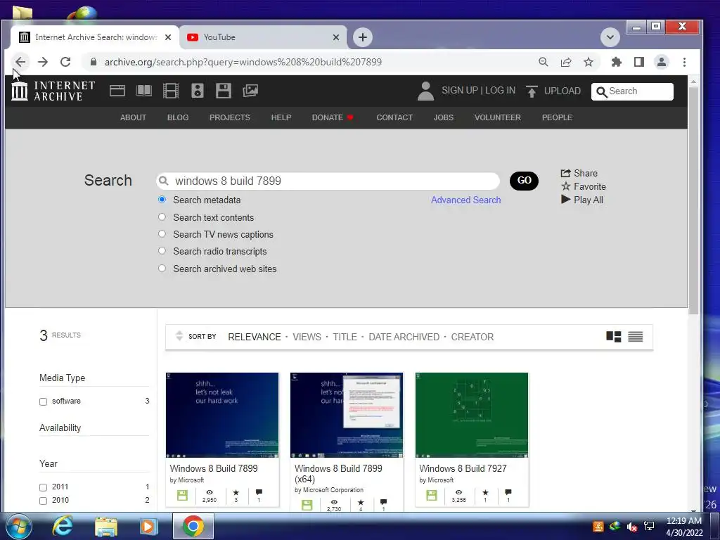Open the Software floppy disk icon
This screenshot has height=540, width=720.
click(x=224, y=91)
